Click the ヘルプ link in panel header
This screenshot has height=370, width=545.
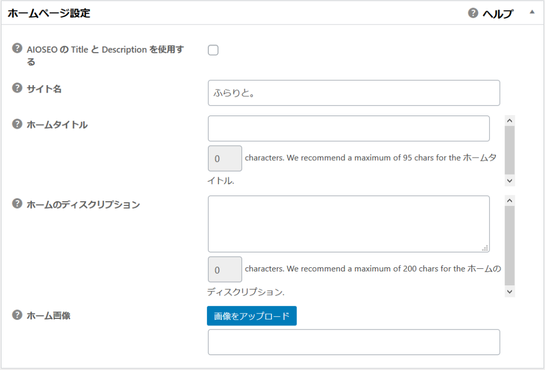click(497, 14)
